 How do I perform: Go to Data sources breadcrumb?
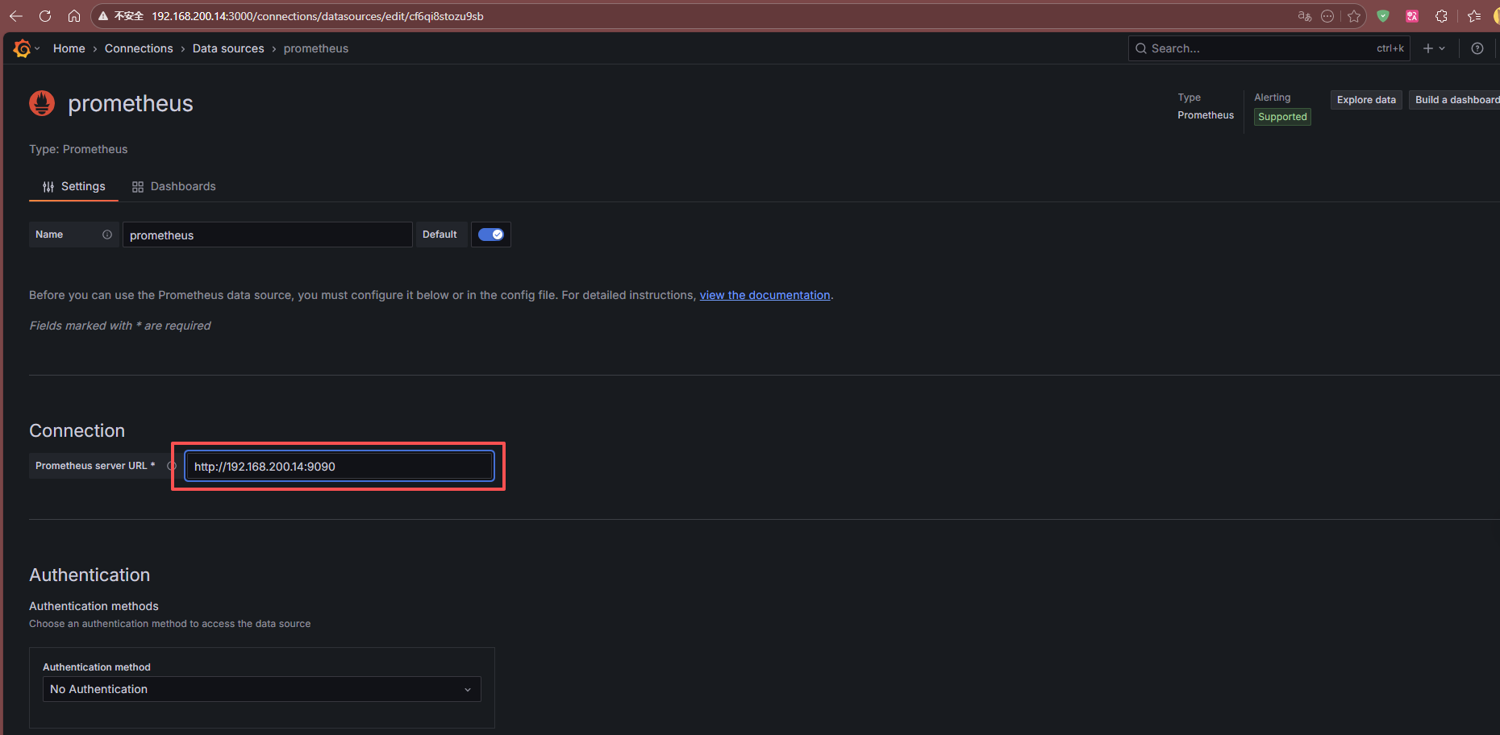point(228,48)
